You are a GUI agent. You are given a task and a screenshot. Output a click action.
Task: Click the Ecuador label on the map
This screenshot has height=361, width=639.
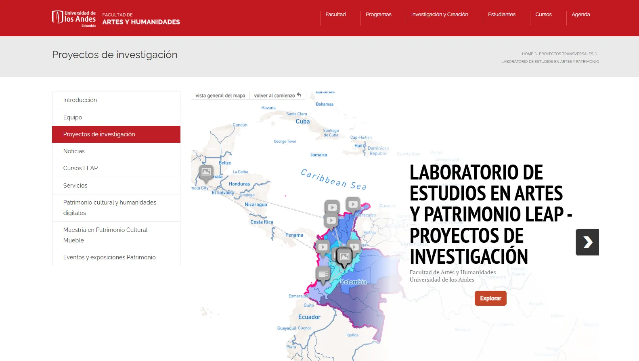coord(309,317)
